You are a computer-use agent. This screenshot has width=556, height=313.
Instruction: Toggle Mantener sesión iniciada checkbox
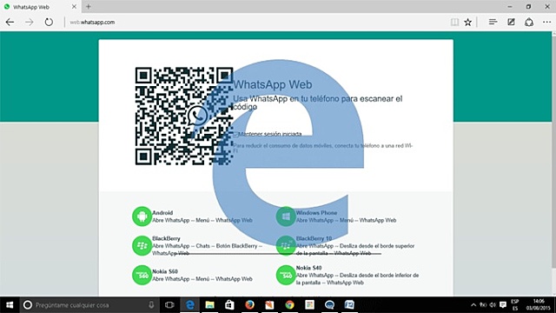[x=235, y=134]
